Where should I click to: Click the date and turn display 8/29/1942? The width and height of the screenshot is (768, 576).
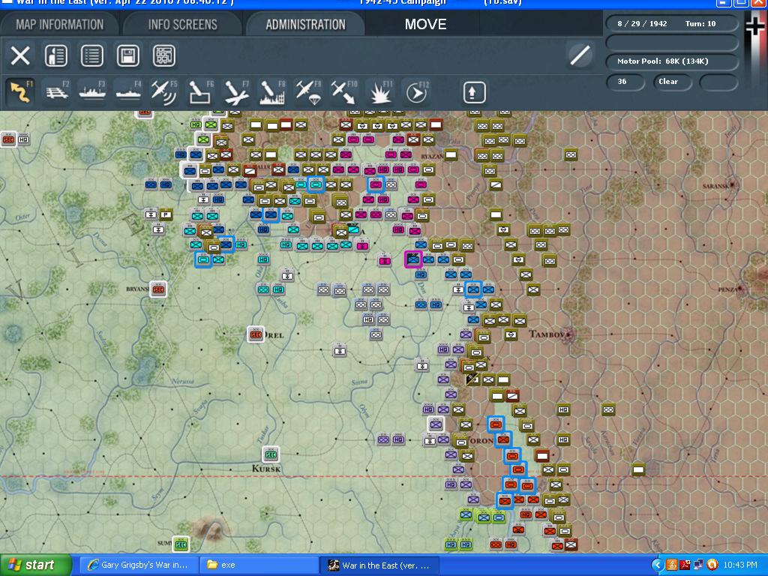point(672,23)
